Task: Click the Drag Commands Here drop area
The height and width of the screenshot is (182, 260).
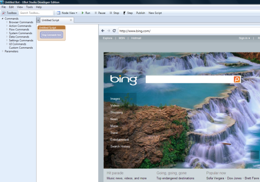Action: (52, 35)
